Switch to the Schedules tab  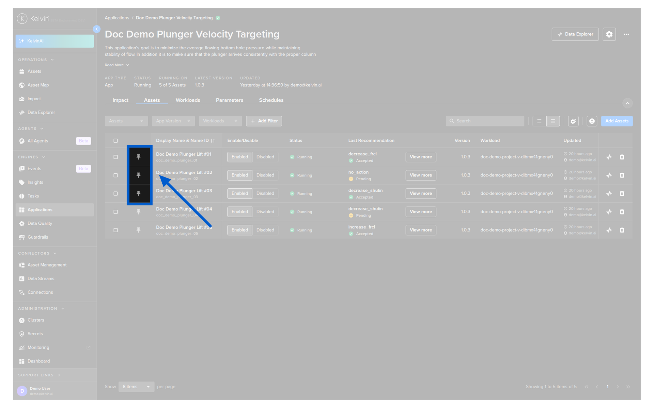pos(271,100)
